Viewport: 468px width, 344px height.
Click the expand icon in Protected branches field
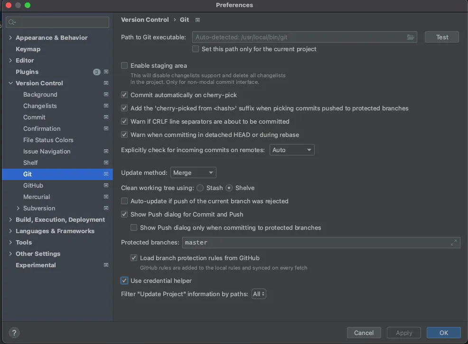(x=454, y=243)
